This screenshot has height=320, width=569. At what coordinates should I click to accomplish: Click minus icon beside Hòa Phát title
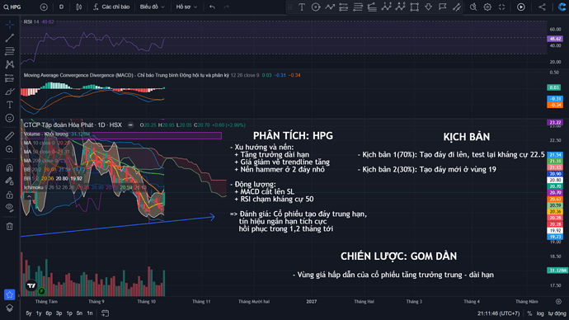(x=130, y=125)
